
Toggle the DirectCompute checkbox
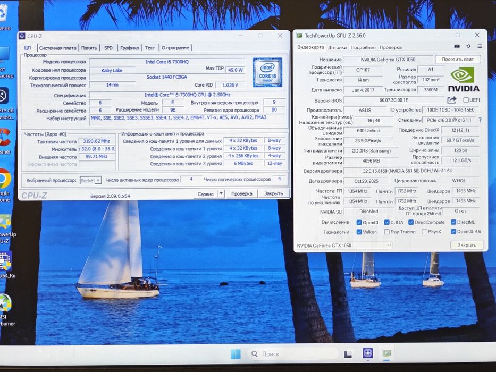tap(411, 222)
